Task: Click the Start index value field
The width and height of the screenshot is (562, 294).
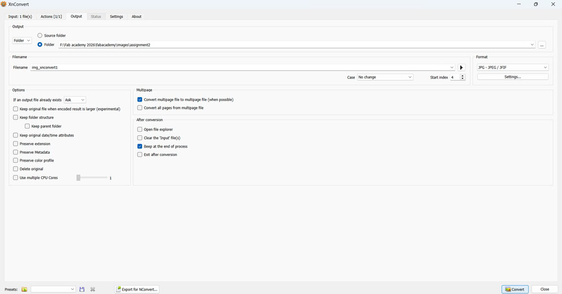Action: (x=455, y=77)
